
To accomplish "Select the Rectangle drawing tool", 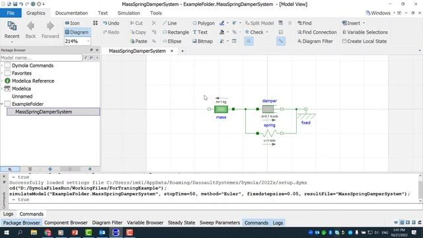I will [x=176, y=32].
